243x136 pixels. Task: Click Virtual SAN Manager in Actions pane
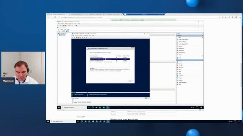183,45
